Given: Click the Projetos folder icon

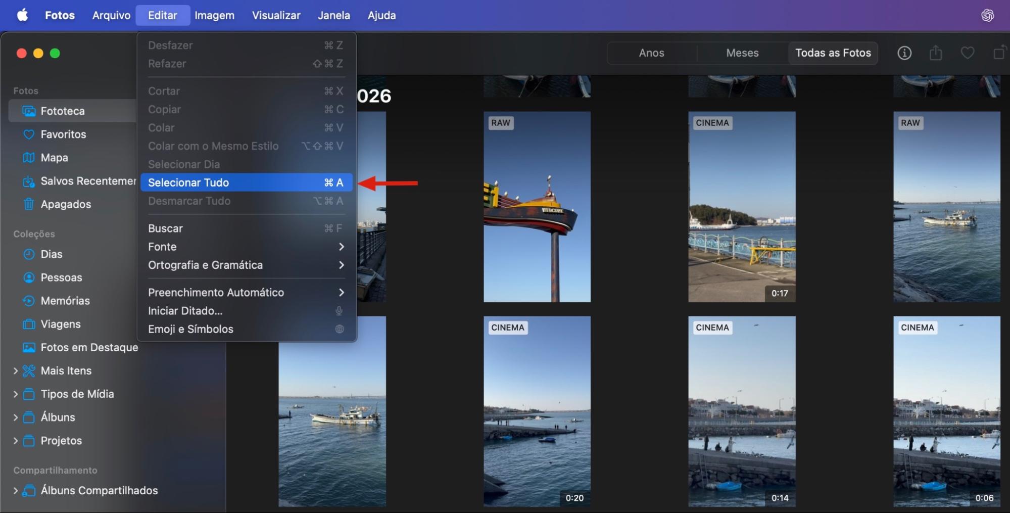Looking at the screenshot, I should pyautogui.click(x=29, y=440).
